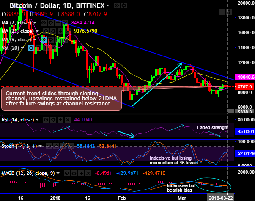Open the Bitcoin / Dollar symbol dropdown arrow
This screenshot has width=255, height=201.
pyautogui.click(x=108, y=5)
